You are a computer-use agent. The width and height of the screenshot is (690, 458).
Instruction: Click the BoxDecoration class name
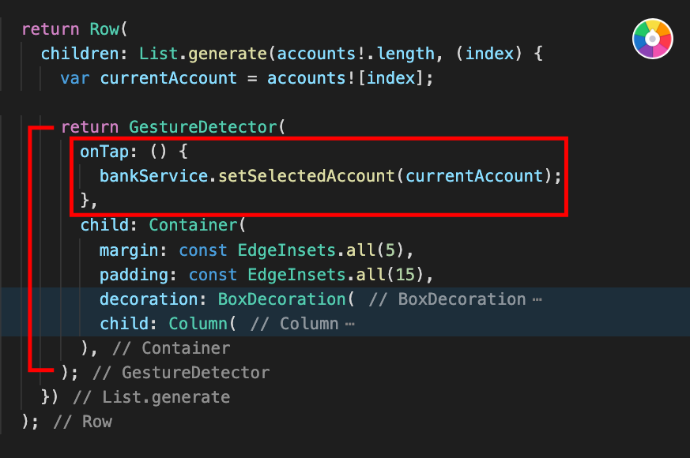tap(281, 299)
